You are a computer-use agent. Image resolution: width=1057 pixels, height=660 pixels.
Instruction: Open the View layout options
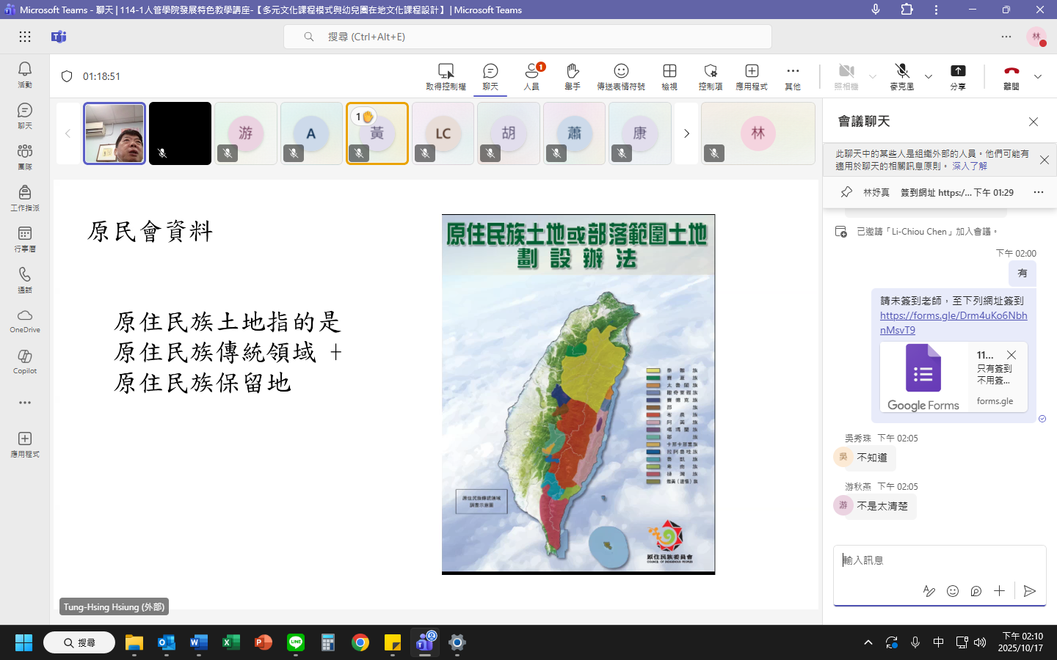(x=669, y=76)
